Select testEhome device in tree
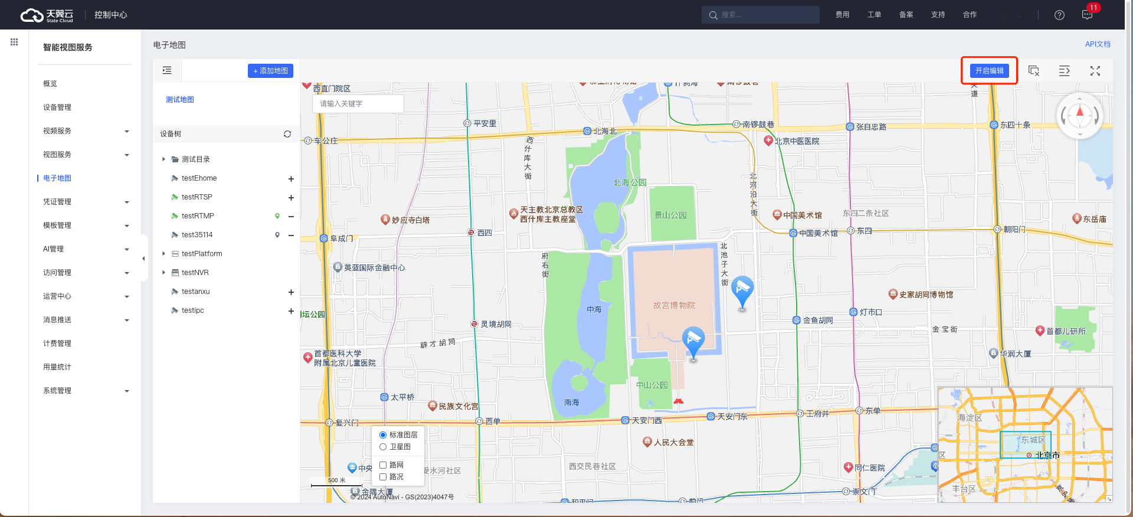The width and height of the screenshot is (1133, 517). pos(199,178)
